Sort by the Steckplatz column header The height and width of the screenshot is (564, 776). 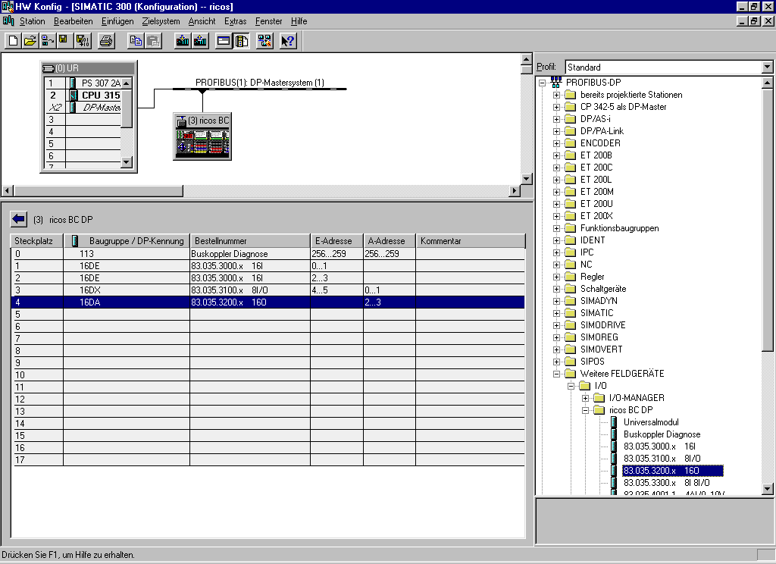37,240
